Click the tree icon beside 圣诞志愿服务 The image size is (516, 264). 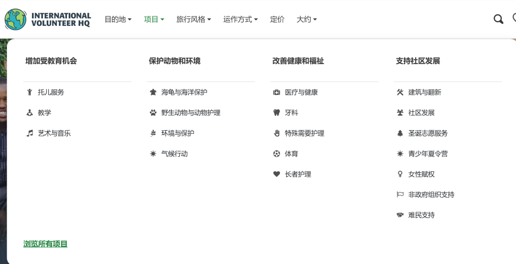pyautogui.click(x=400, y=133)
